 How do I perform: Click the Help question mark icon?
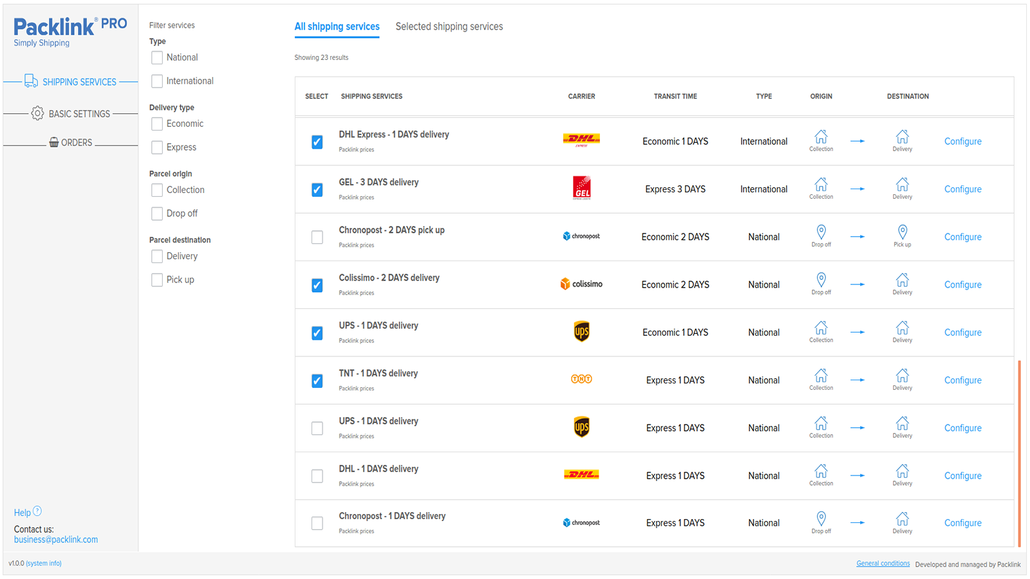(38, 510)
